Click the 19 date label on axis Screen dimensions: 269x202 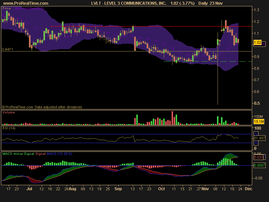(x=99, y=189)
